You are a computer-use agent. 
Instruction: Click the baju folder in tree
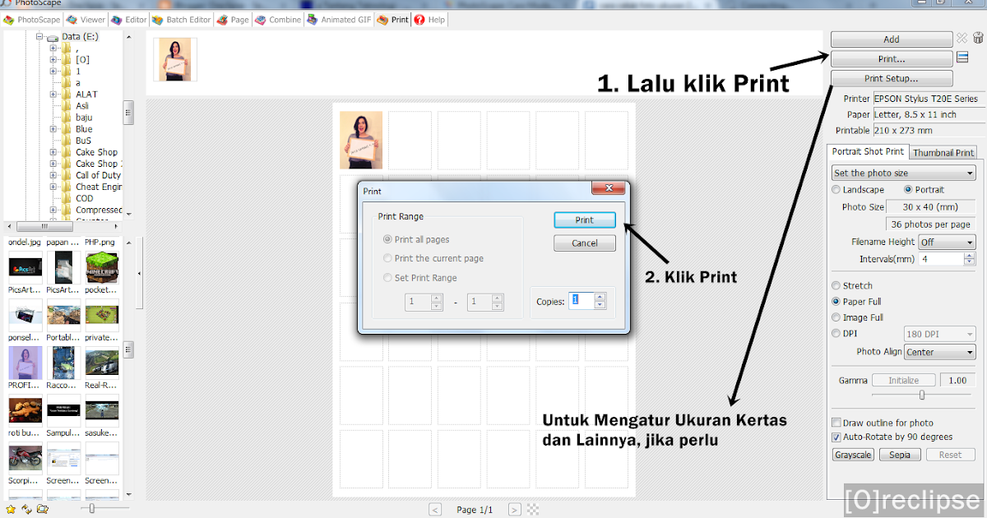pyautogui.click(x=84, y=118)
